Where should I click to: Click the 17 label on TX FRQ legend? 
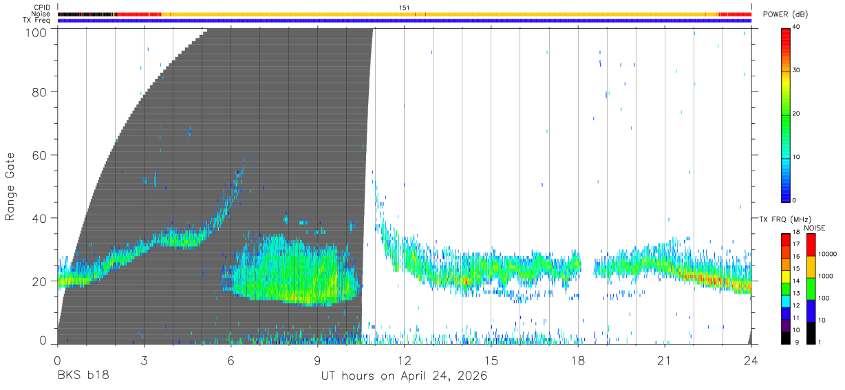coord(796,243)
